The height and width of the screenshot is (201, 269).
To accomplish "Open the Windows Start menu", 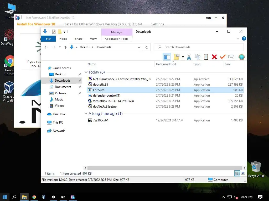I will (x=5, y=197).
